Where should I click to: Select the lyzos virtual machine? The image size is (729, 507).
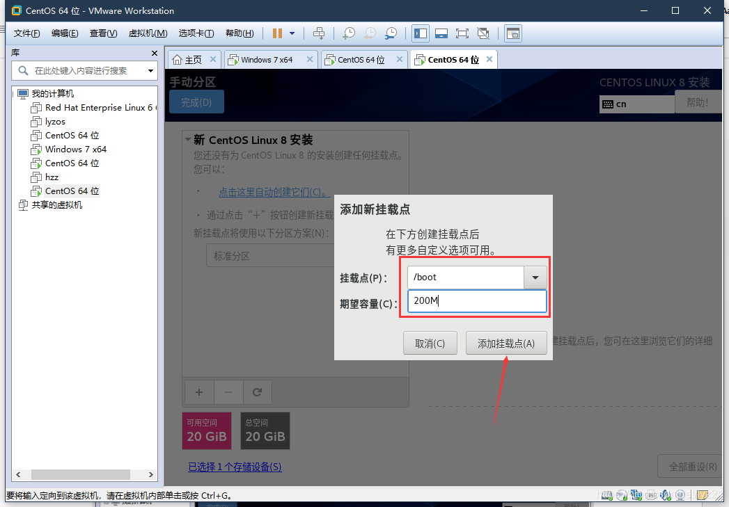[55, 122]
